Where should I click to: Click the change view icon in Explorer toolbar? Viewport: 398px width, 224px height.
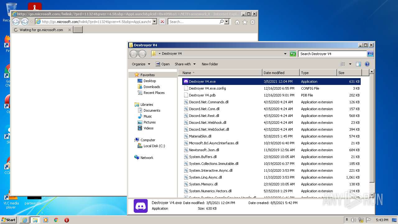click(x=343, y=64)
